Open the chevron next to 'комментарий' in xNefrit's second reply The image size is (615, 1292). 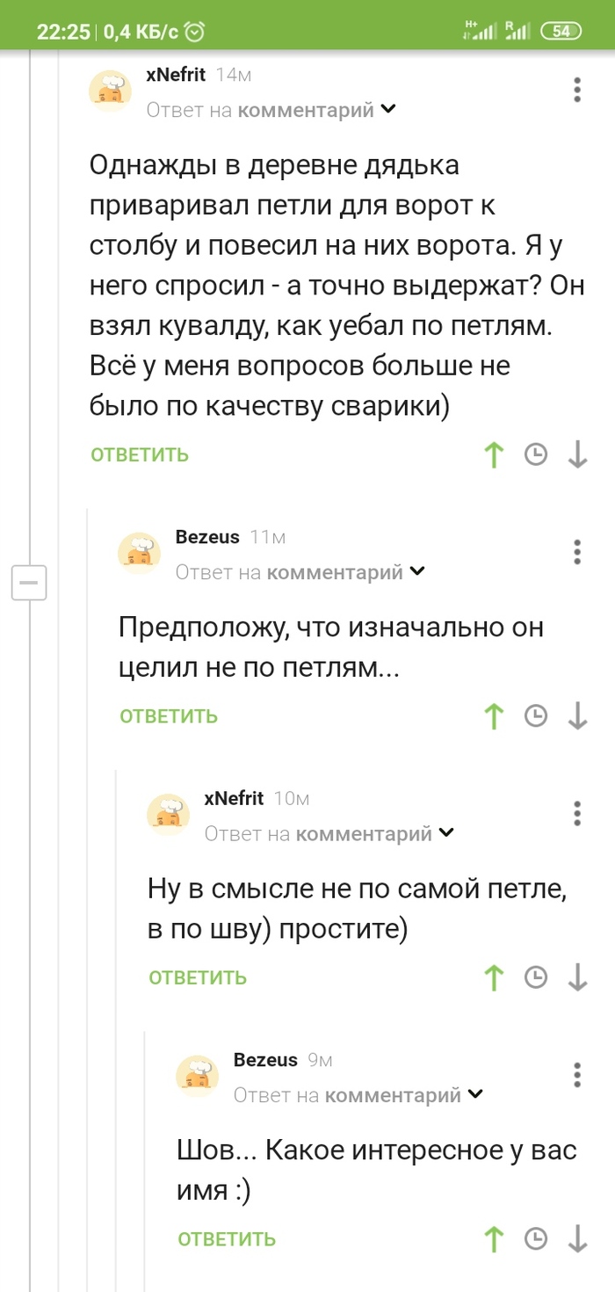[x=446, y=832]
